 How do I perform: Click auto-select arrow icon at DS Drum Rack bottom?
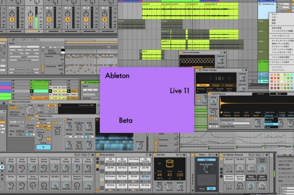97,190
